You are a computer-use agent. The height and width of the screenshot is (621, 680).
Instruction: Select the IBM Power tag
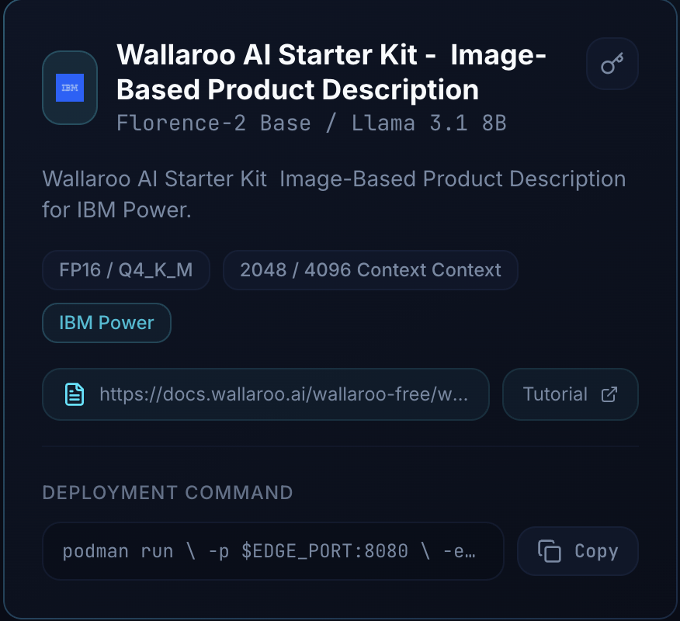click(x=106, y=323)
